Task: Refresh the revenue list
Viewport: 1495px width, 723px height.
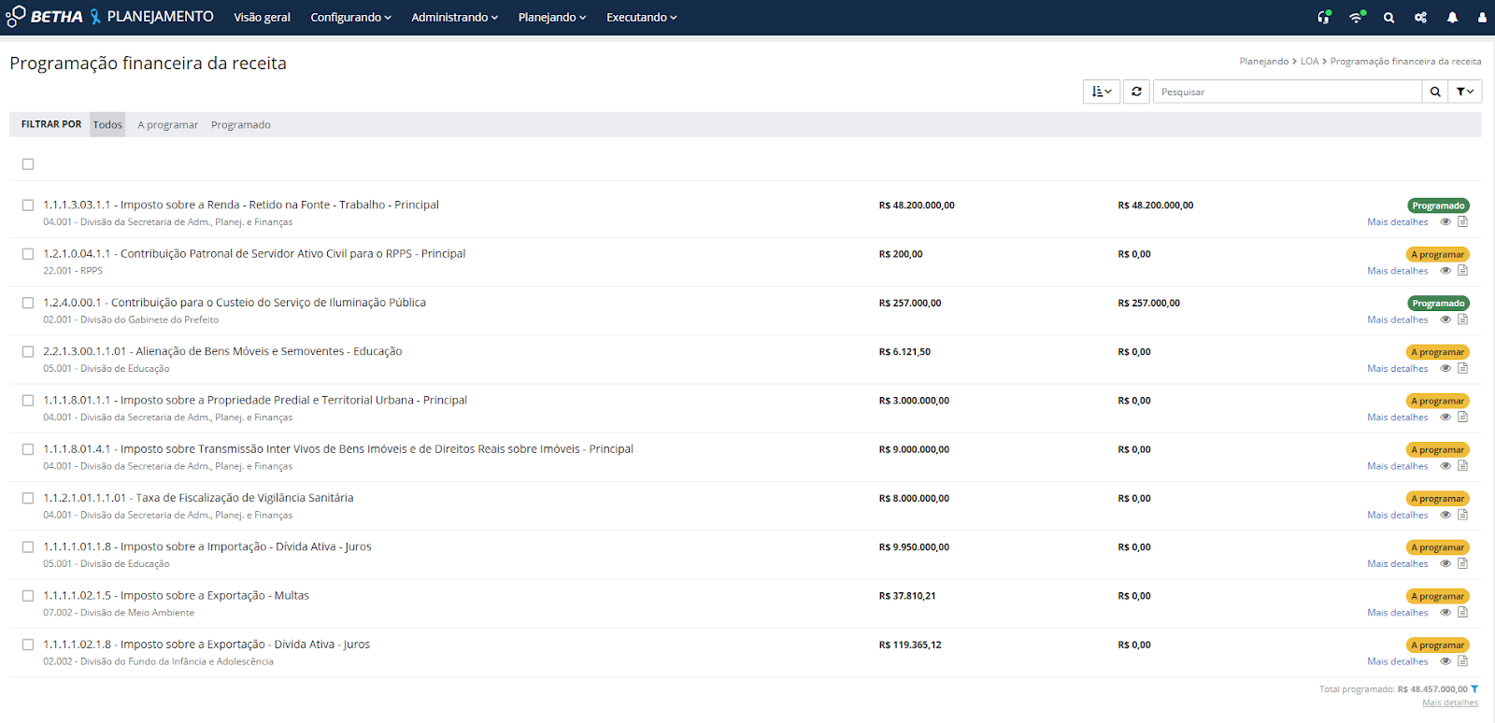Action: pos(1136,92)
